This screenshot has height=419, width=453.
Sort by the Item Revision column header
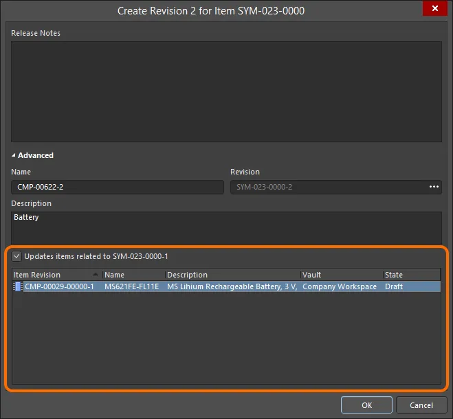pyautogui.click(x=57, y=275)
